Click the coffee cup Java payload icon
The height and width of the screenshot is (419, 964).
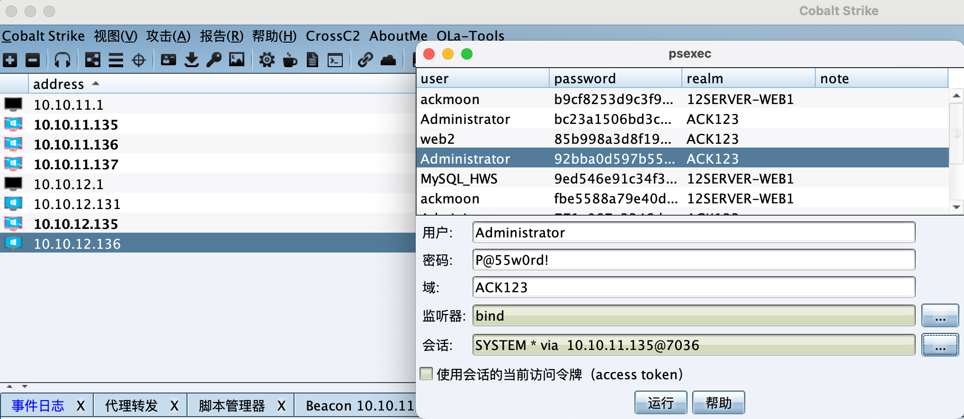click(x=290, y=60)
